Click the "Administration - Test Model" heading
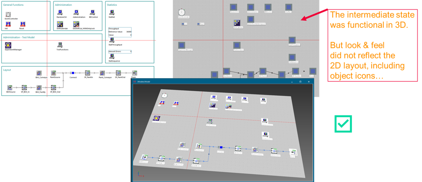Screen dimensions: 422x182 point(19,37)
